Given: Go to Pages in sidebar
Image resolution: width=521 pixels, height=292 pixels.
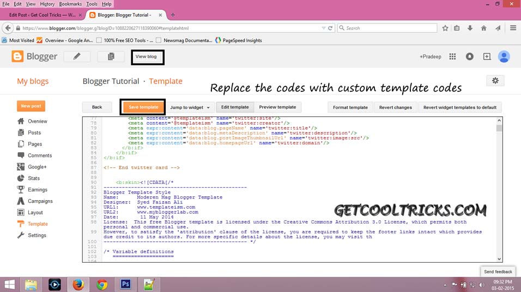Looking at the screenshot, I should coord(35,144).
